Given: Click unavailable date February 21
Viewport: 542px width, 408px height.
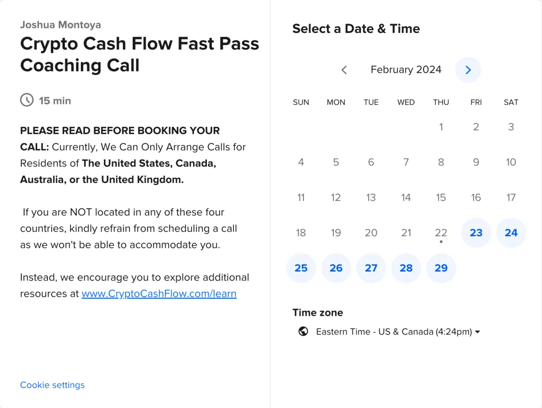Looking at the screenshot, I should pyautogui.click(x=406, y=233).
